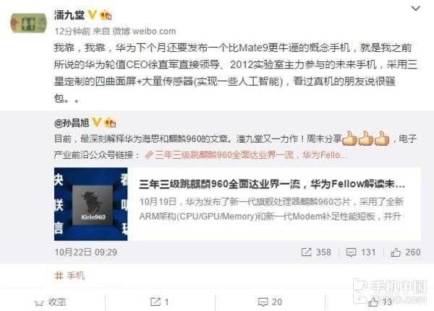The width and height of the screenshot is (434, 311).
Task: Open the 三年三级跳麒麟960 article link
Action: [247, 155]
